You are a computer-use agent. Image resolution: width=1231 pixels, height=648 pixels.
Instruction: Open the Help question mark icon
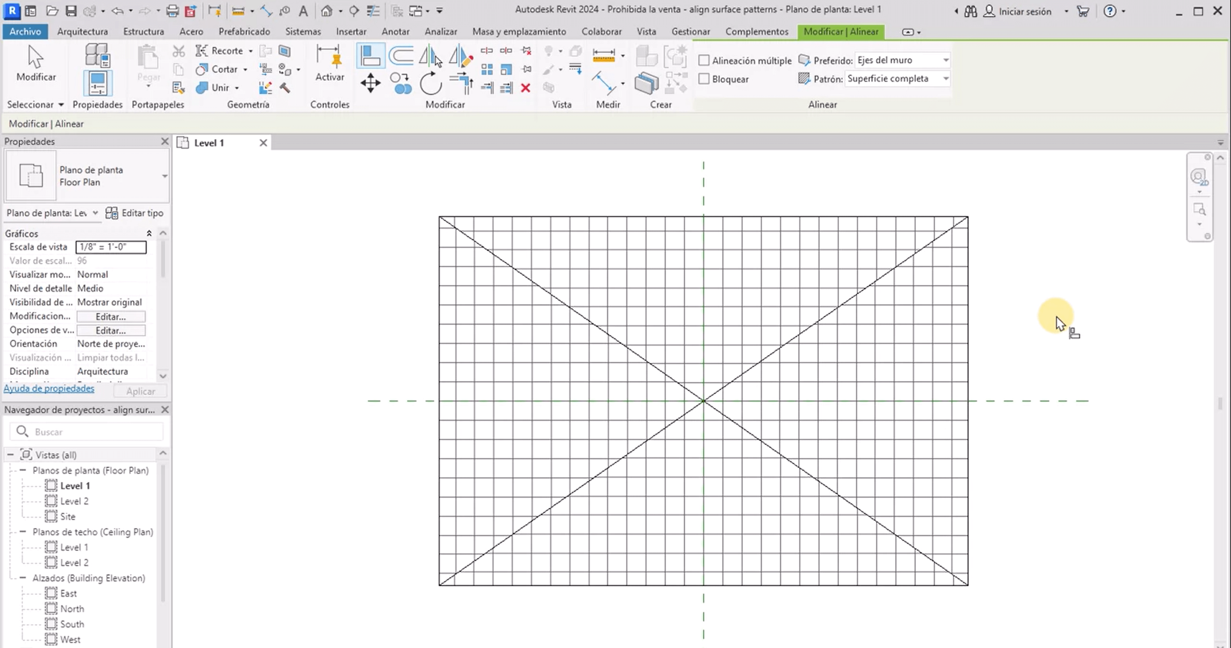pos(1110,11)
